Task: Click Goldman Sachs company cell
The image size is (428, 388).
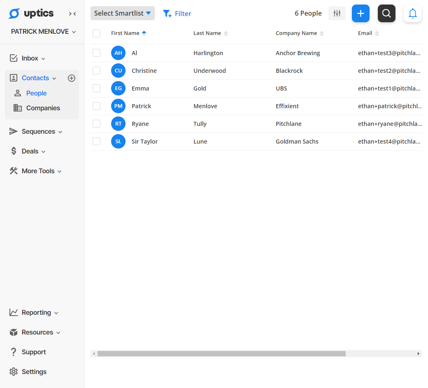Action: (x=297, y=142)
